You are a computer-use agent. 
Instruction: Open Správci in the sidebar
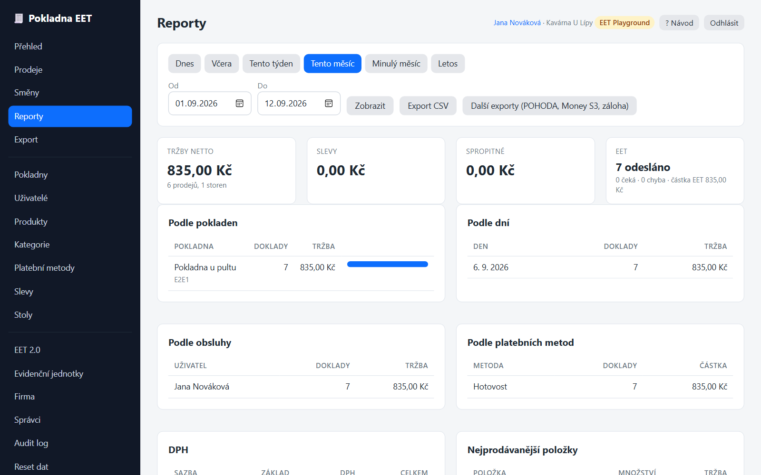70,420
